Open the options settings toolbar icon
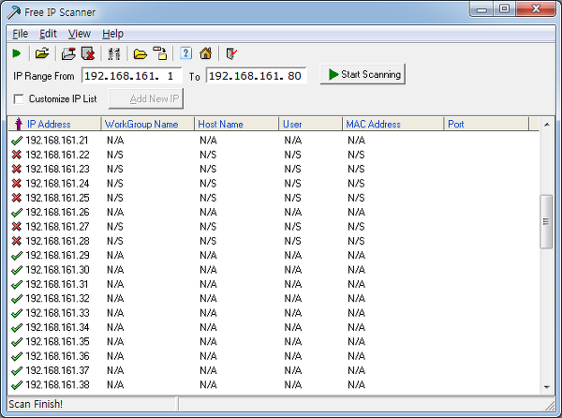 pyautogui.click(x=114, y=53)
